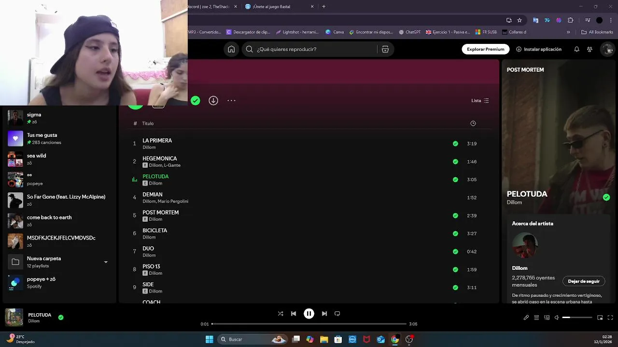Open the Spotify profile avatar

(x=607, y=49)
